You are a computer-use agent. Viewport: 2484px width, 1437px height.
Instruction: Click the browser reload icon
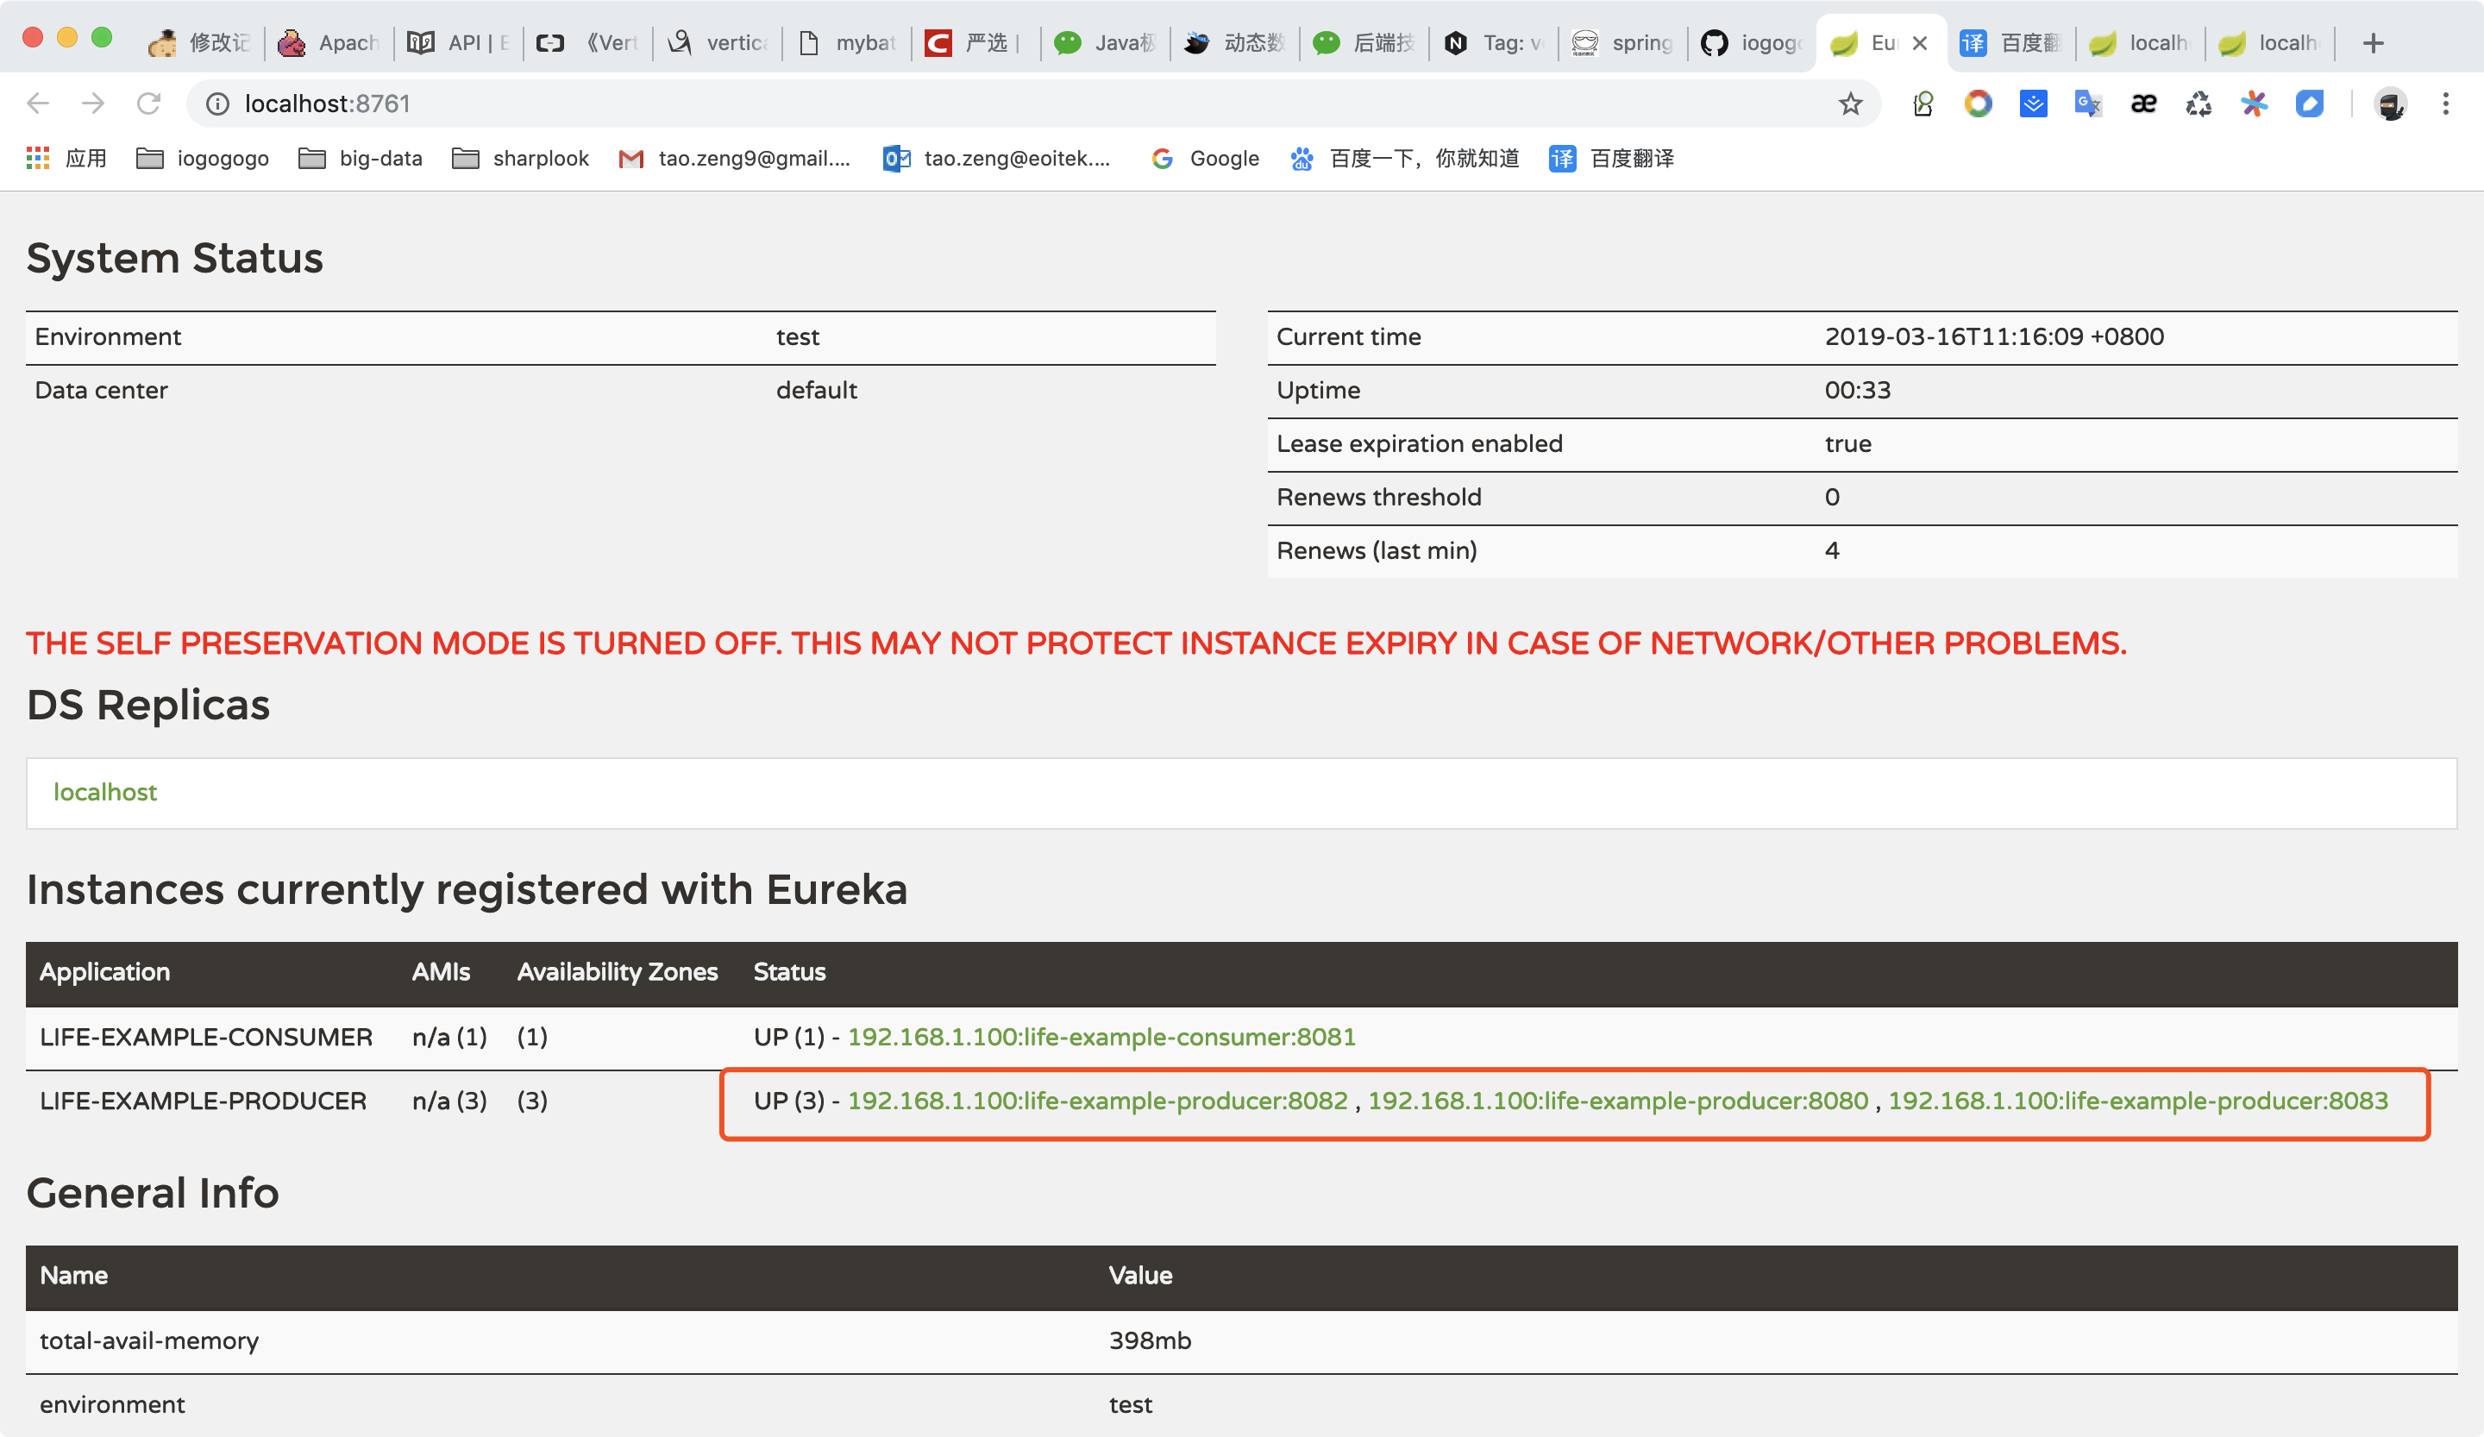click(x=149, y=104)
